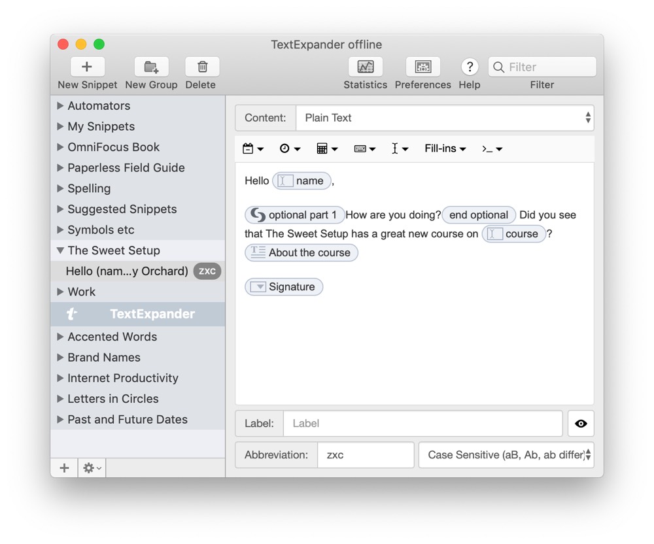Click the Signature popup token
Image resolution: width=654 pixels, height=544 pixels.
284,287
